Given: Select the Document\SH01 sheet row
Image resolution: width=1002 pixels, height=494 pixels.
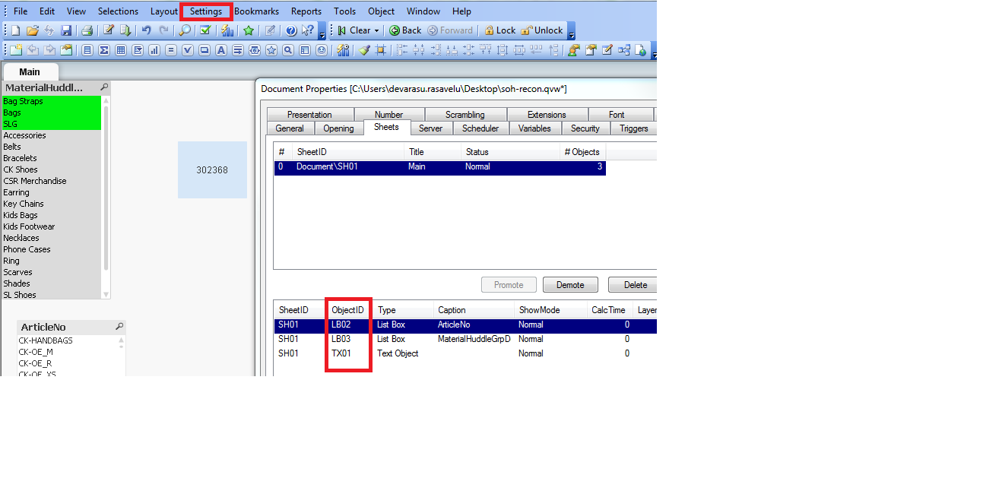Looking at the screenshot, I should click(x=439, y=166).
